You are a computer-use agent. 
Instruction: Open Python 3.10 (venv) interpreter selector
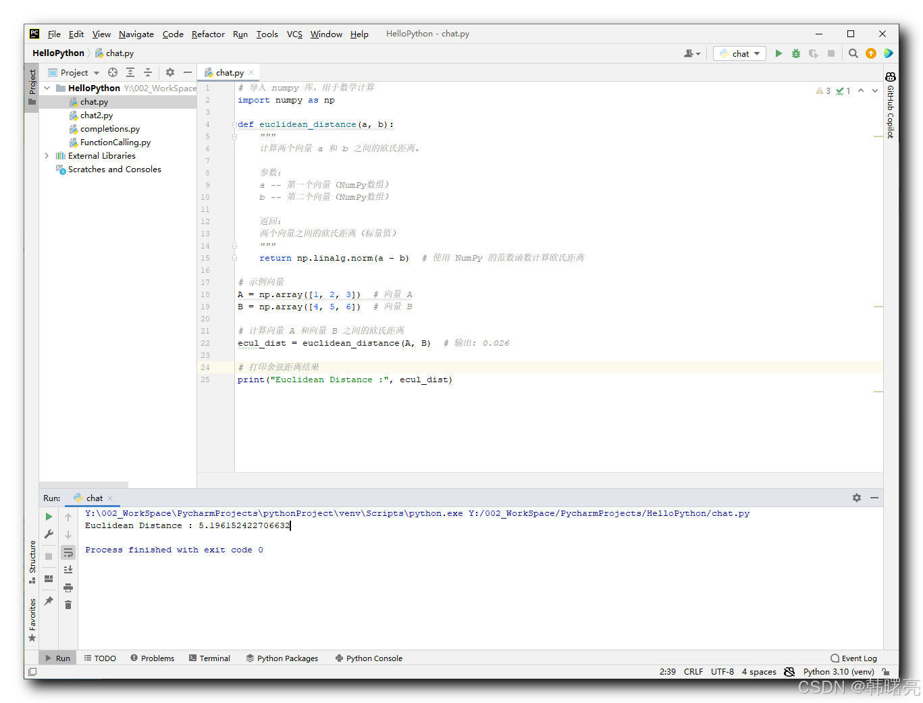coord(839,672)
